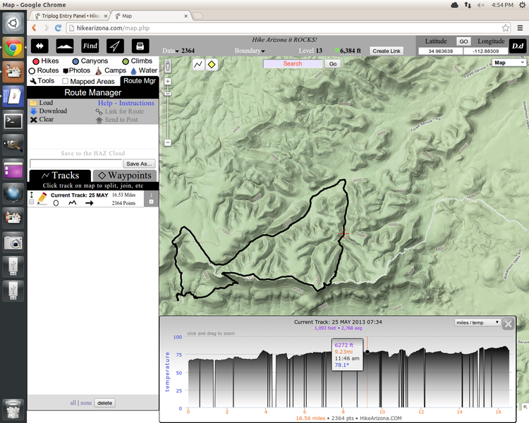Click the Go button beside Search
529x423 pixels.
[333, 63]
